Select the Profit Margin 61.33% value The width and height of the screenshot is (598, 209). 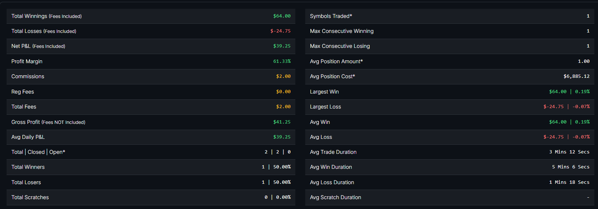[x=282, y=61]
